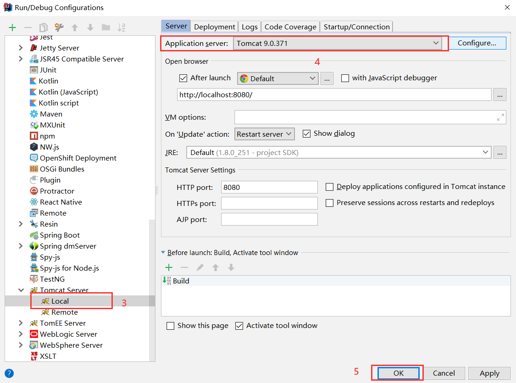Click the blue help question mark icon
Image resolution: width=516 pixels, height=383 pixels.
pos(9,373)
